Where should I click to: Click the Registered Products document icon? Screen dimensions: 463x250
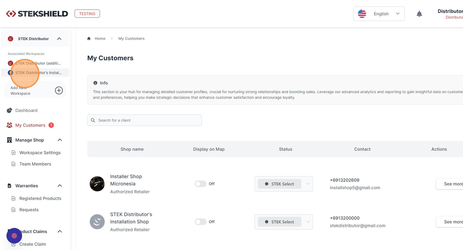[13, 198]
